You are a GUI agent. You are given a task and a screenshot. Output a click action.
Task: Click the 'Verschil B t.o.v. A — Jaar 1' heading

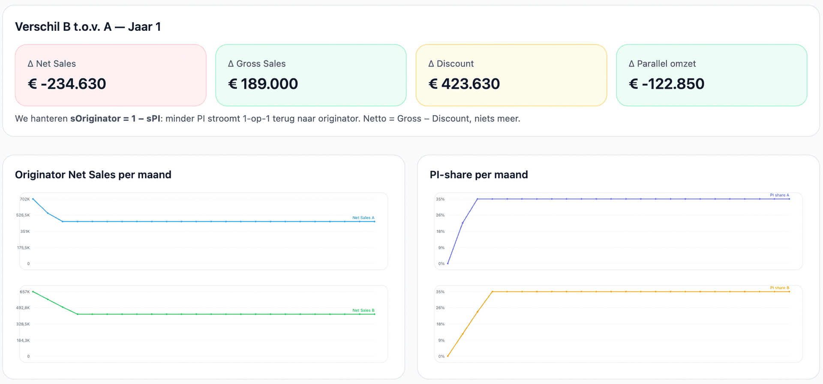point(88,27)
